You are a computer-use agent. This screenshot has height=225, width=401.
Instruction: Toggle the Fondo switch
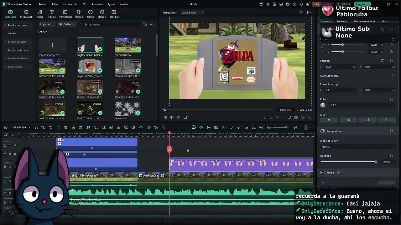[x=323, y=172]
